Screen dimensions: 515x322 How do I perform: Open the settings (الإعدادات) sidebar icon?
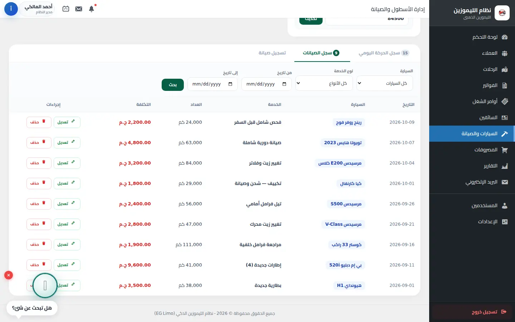[505, 222]
